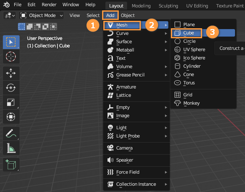
Task: Expand the Curve submenu
Action: [x=136, y=33]
